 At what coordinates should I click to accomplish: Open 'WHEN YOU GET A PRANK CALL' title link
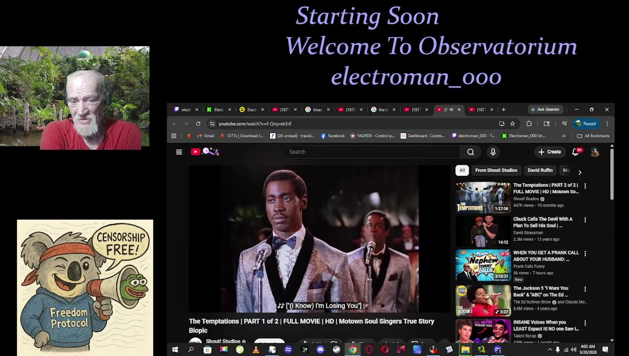click(546, 256)
